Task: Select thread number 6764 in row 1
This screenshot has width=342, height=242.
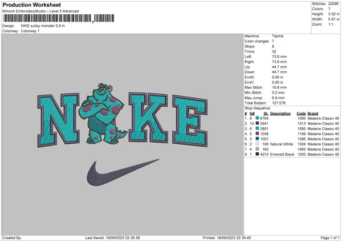Action: [264, 118]
